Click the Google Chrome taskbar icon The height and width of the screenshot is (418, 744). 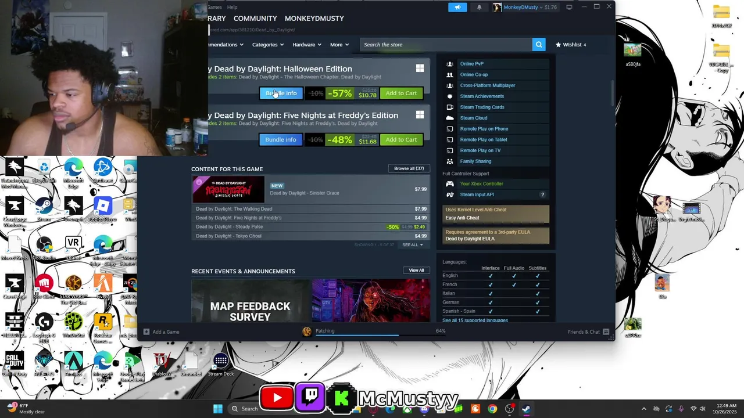(x=492, y=409)
